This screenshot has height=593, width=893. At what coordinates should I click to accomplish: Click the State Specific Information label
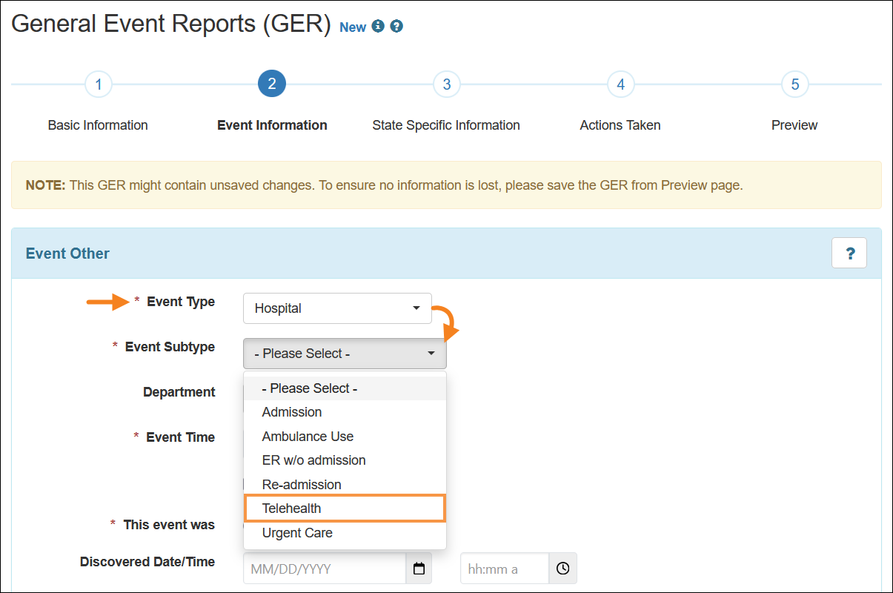point(446,125)
